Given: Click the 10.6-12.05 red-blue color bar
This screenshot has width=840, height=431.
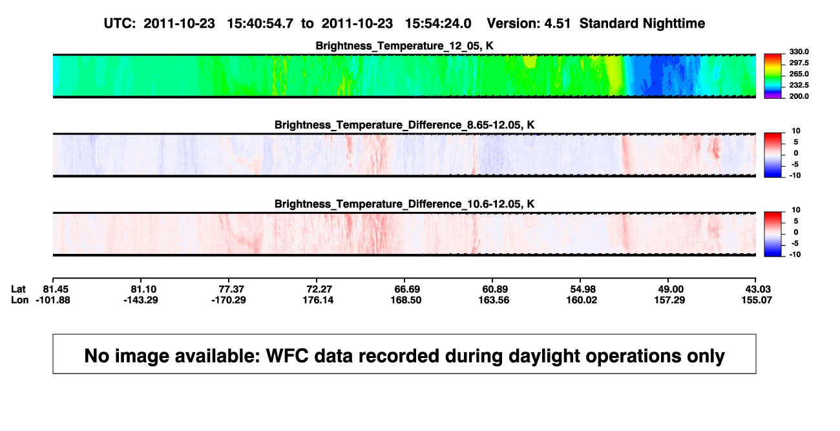Looking at the screenshot, I should (773, 234).
